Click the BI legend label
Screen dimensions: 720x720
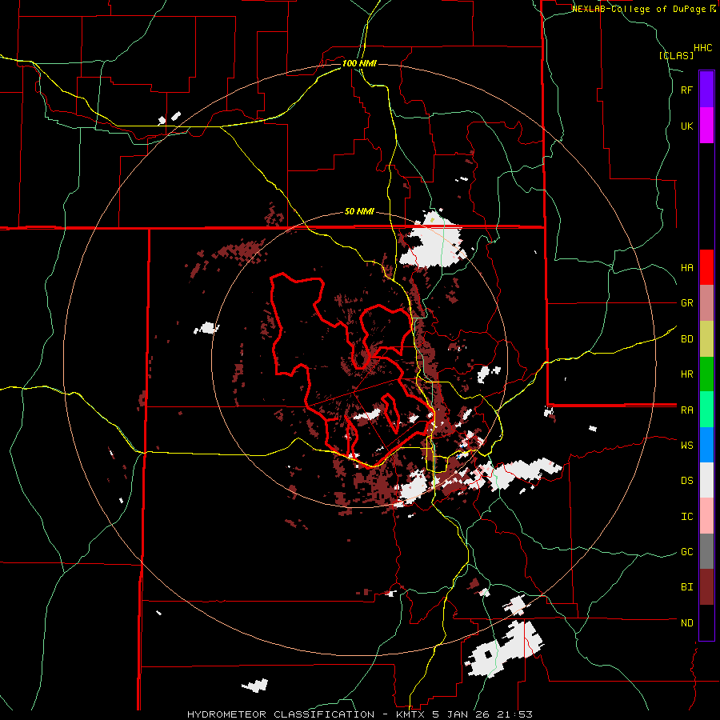point(687,587)
